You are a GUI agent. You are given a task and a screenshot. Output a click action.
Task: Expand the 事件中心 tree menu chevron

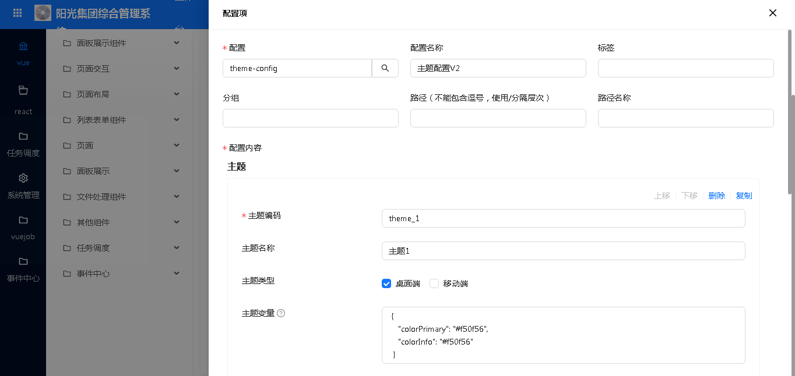[x=177, y=273]
